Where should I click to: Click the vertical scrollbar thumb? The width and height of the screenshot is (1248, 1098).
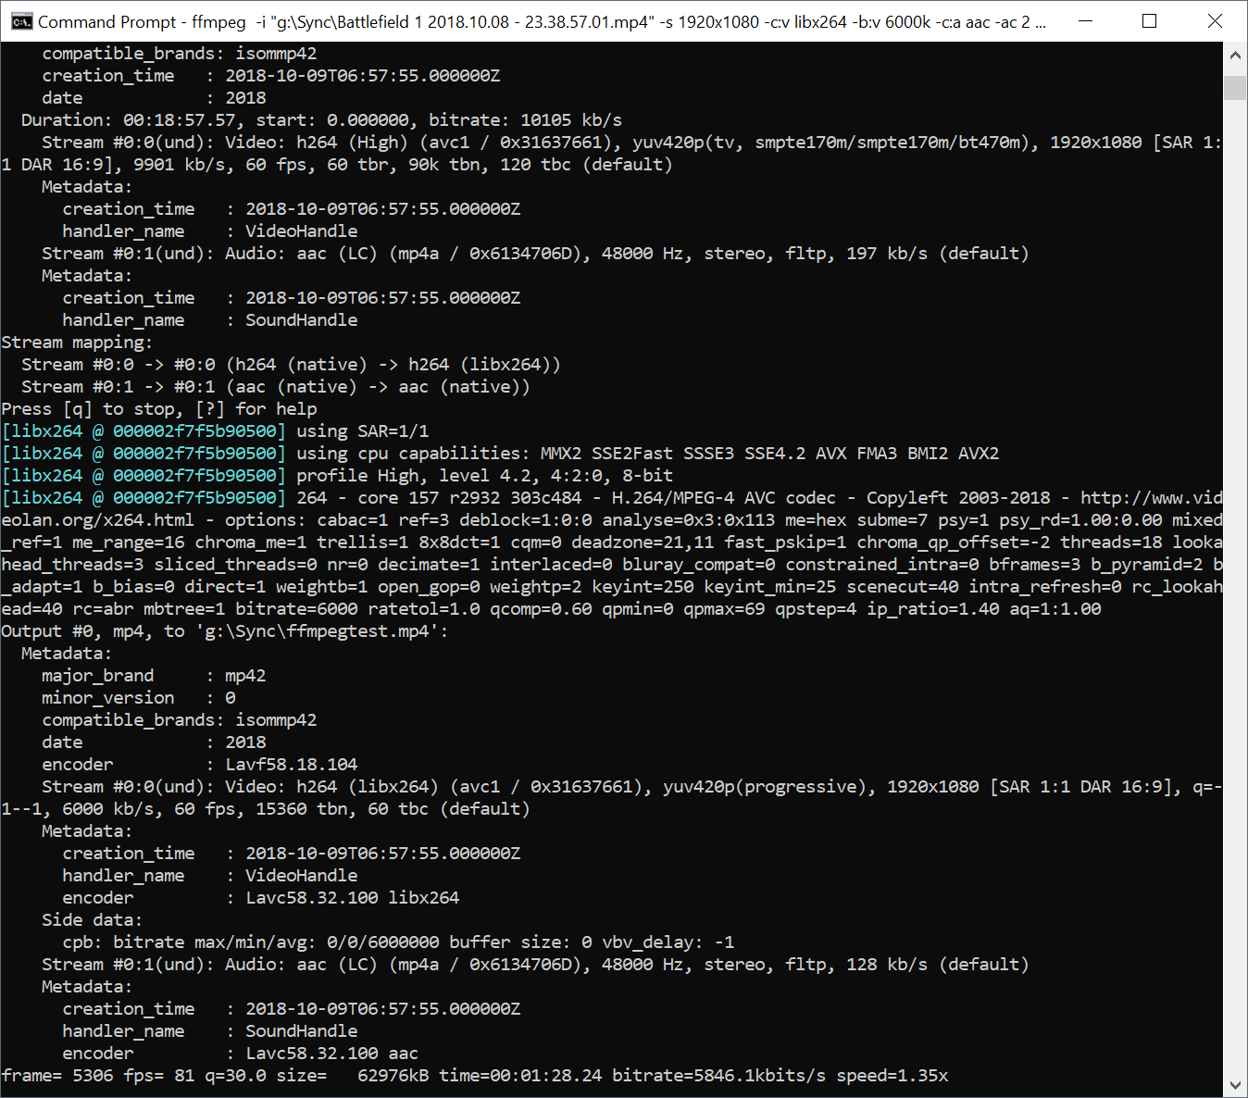[x=1235, y=88]
